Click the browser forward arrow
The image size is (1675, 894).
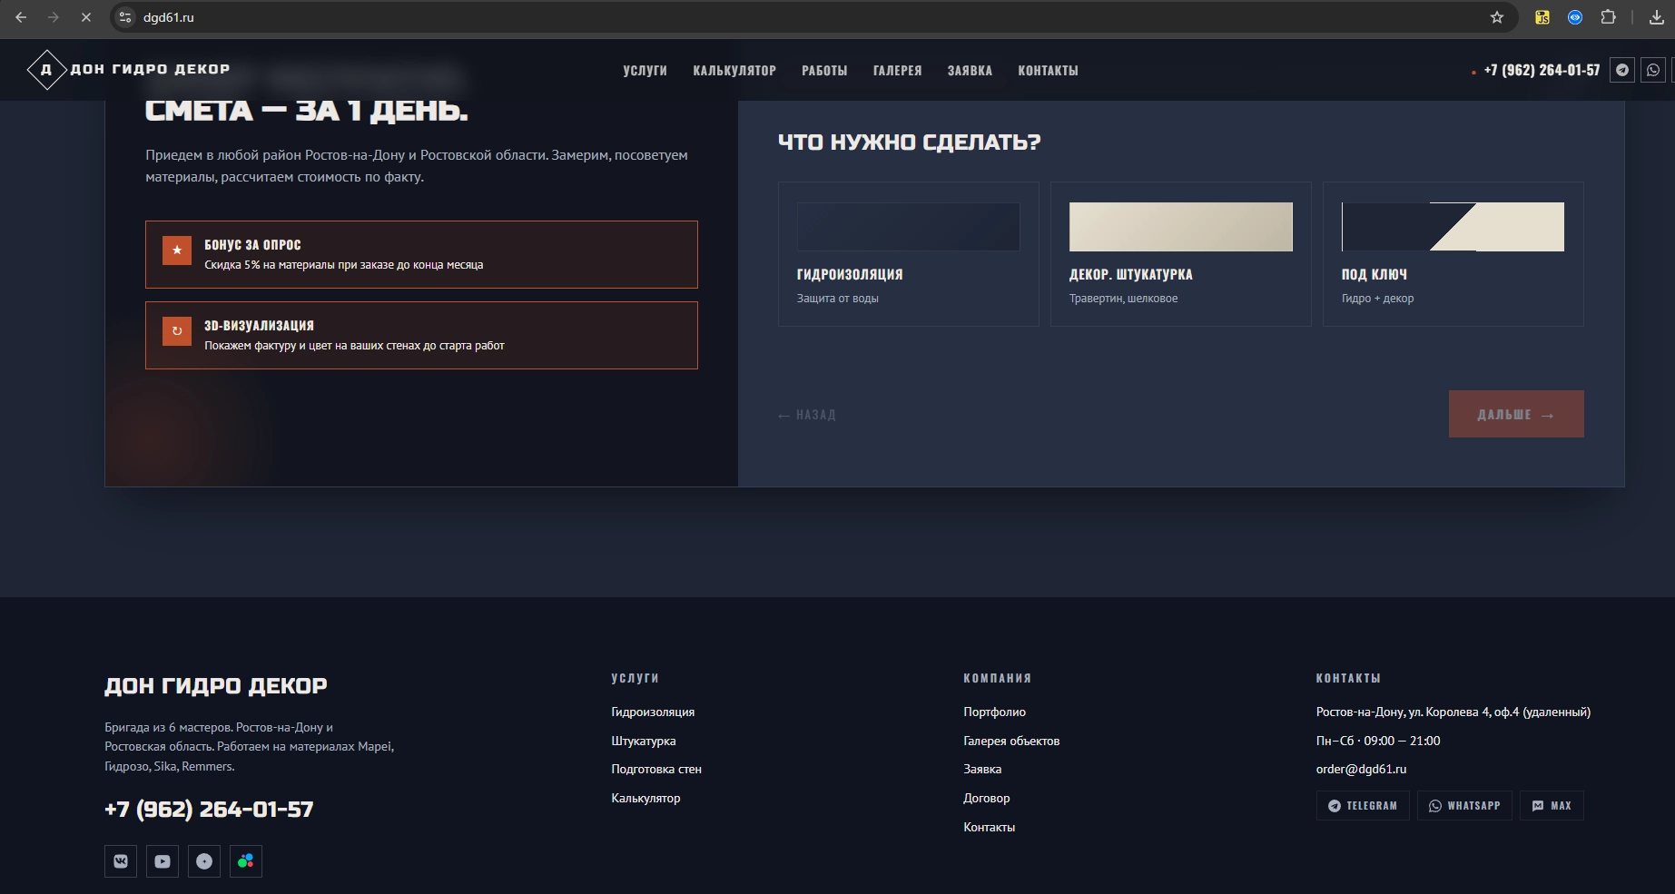pyautogui.click(x=54, y=17)
